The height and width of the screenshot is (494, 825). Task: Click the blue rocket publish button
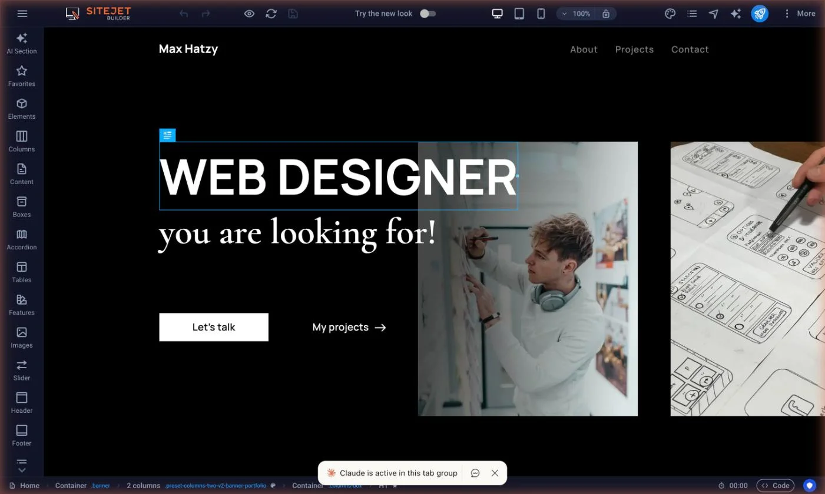(x=760, y=14)
